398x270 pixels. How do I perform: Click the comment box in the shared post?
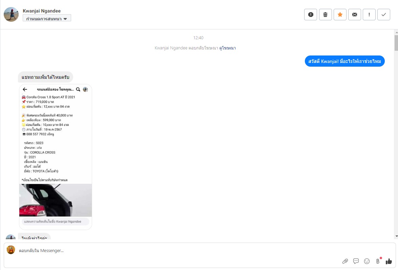[55, 221]
